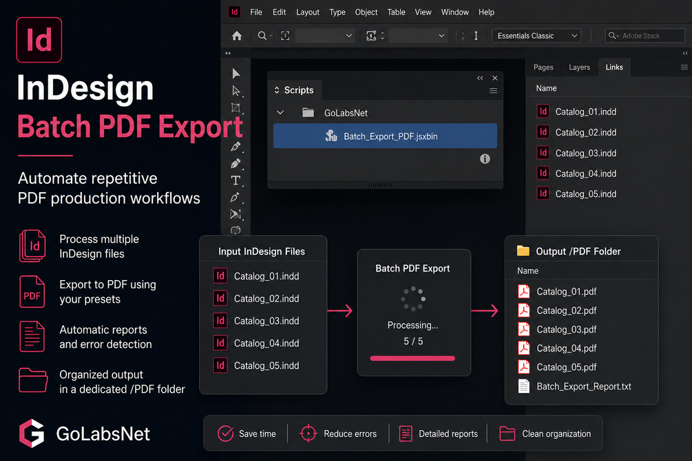Open the View menu
692x461 pixels.
(x=423, y=12)
